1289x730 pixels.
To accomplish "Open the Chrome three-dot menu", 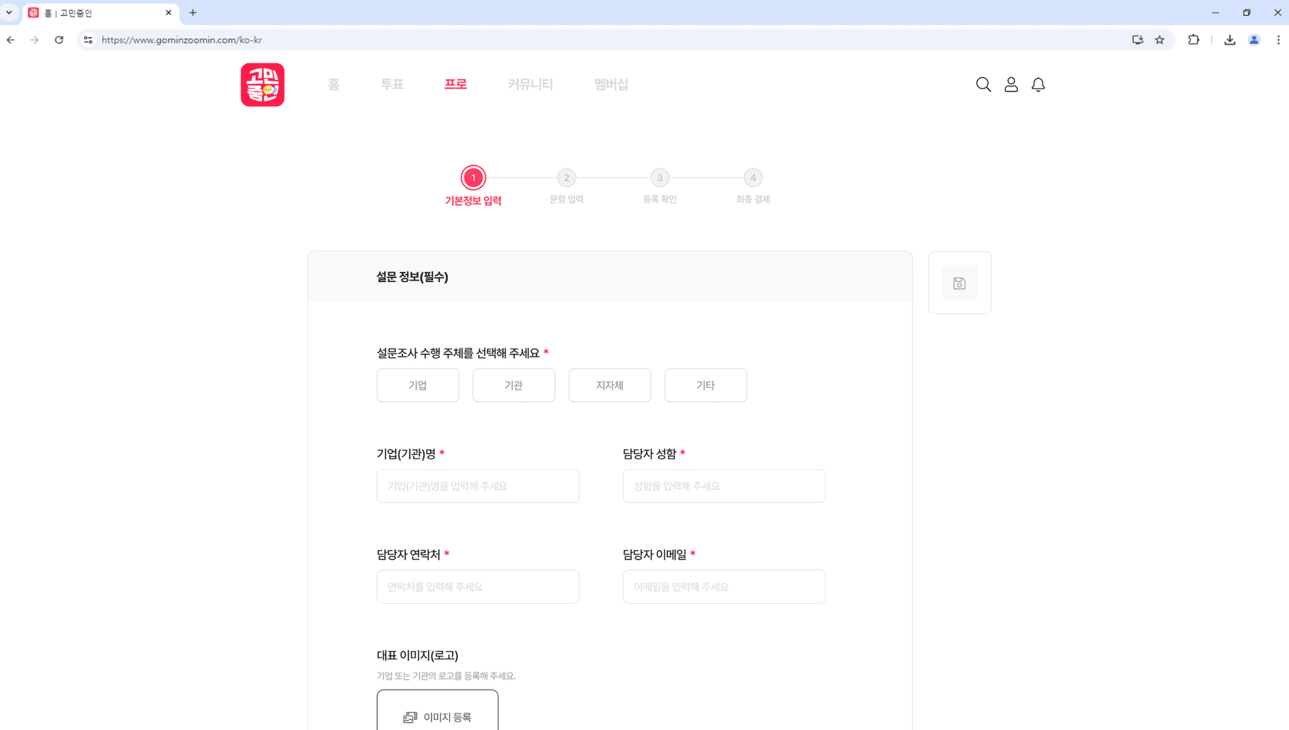I will pyautogui.click(x=1278, y=40).
